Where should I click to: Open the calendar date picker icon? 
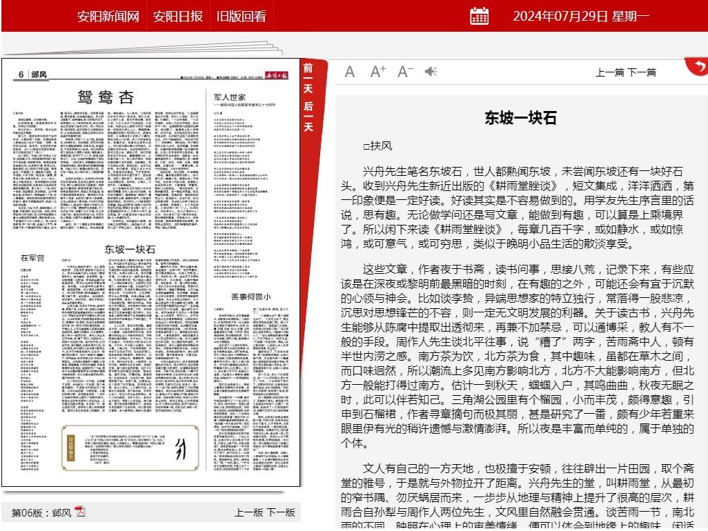tap(479, 17)
